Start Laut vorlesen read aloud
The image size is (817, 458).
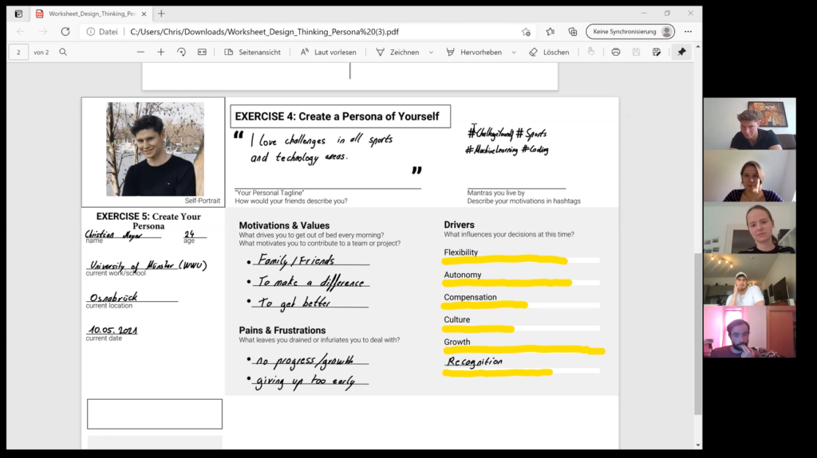[x=328, y=52]
